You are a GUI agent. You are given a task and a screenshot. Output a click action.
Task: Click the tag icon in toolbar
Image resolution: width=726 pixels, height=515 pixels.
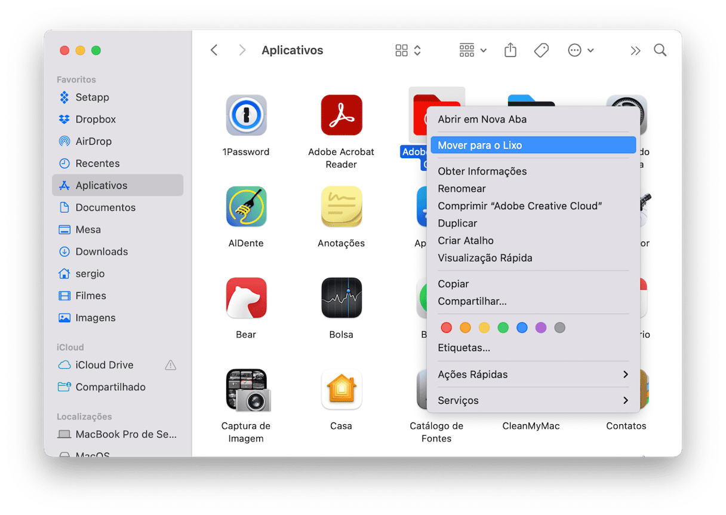(541, 51)
